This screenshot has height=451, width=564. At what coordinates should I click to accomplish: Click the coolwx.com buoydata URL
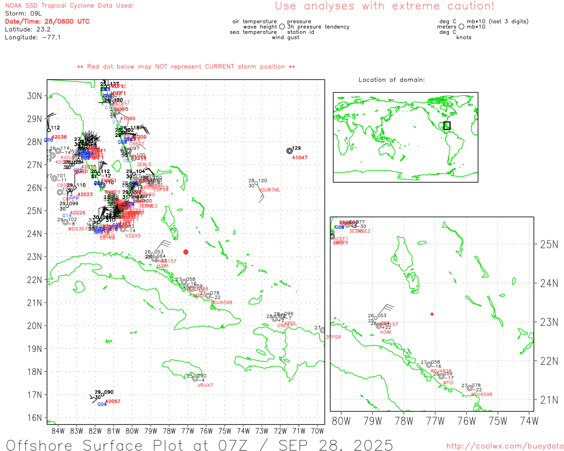pos(505,446)
